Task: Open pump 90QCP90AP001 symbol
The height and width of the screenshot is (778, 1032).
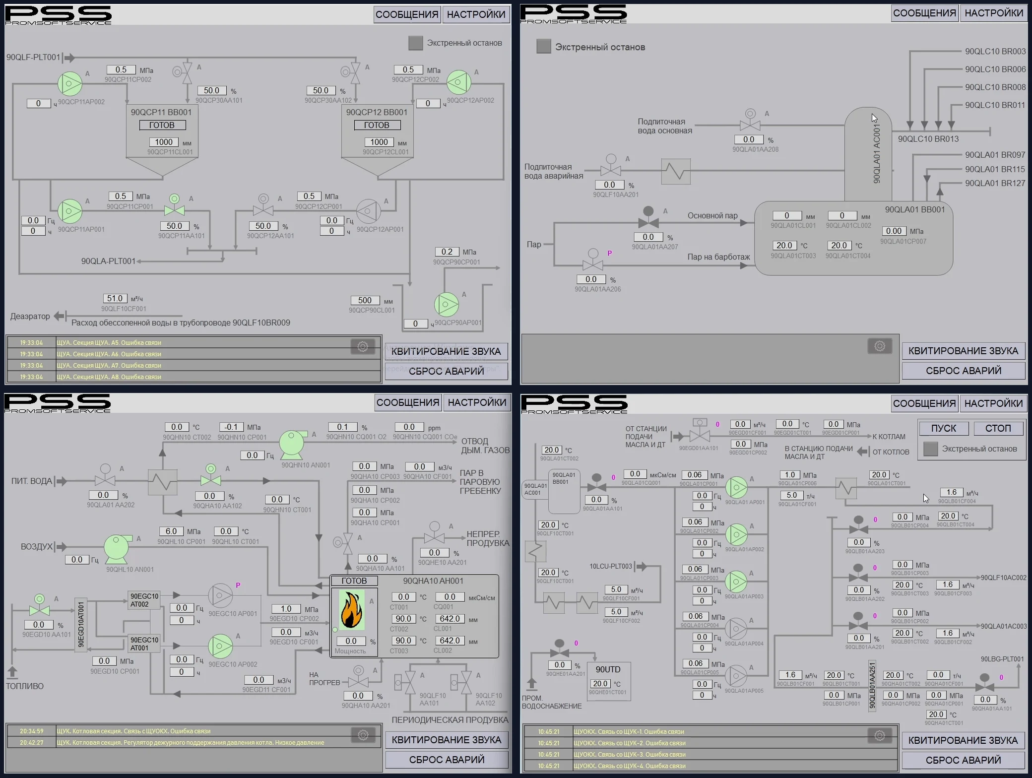Action: [447, 304]
